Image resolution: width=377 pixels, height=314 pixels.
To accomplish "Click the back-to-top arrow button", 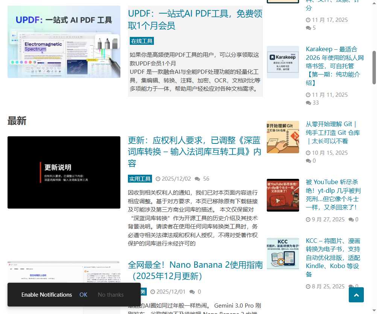I will pos(356,295).
